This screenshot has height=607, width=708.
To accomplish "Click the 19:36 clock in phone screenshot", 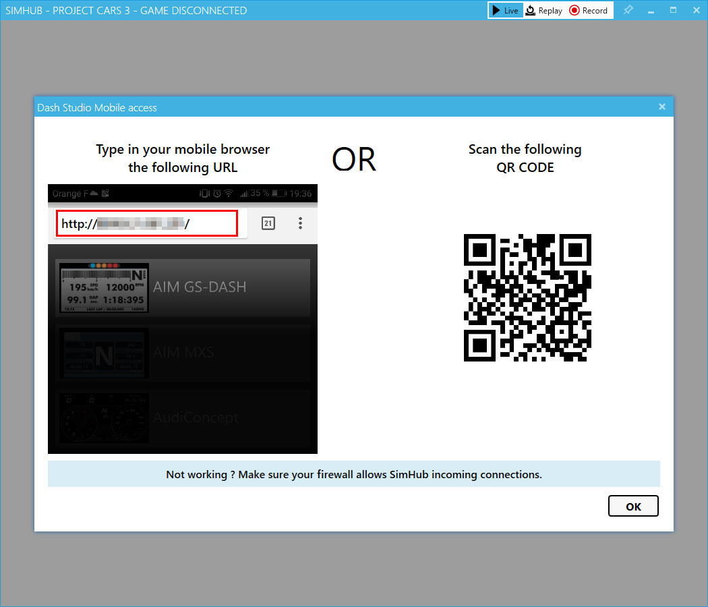I will pos(301,194).
